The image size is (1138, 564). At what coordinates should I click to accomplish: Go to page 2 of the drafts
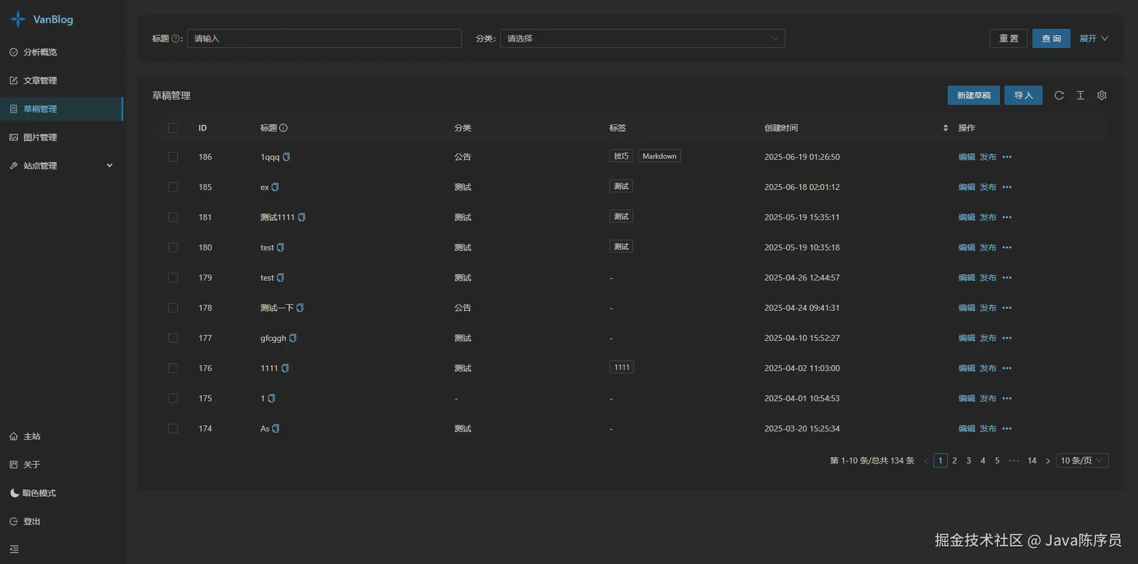(954, 460)
